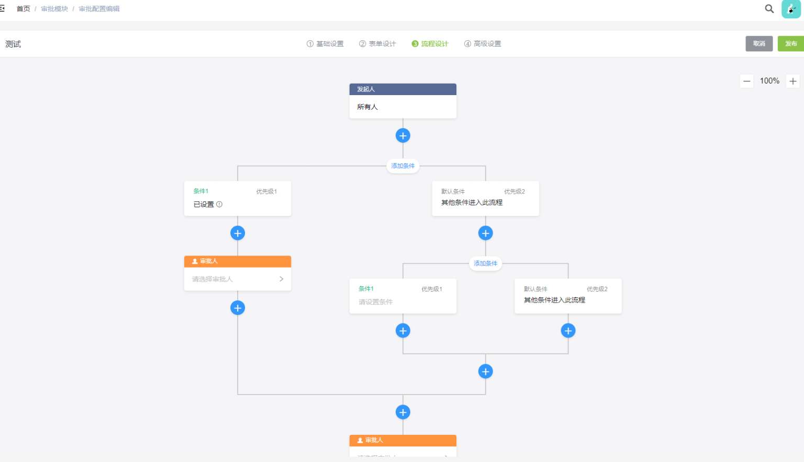Zoom out with the minus button
Image resolution: width=804 pixels, height=462 pixels.
pyautogui.click(x=746, y=81)
